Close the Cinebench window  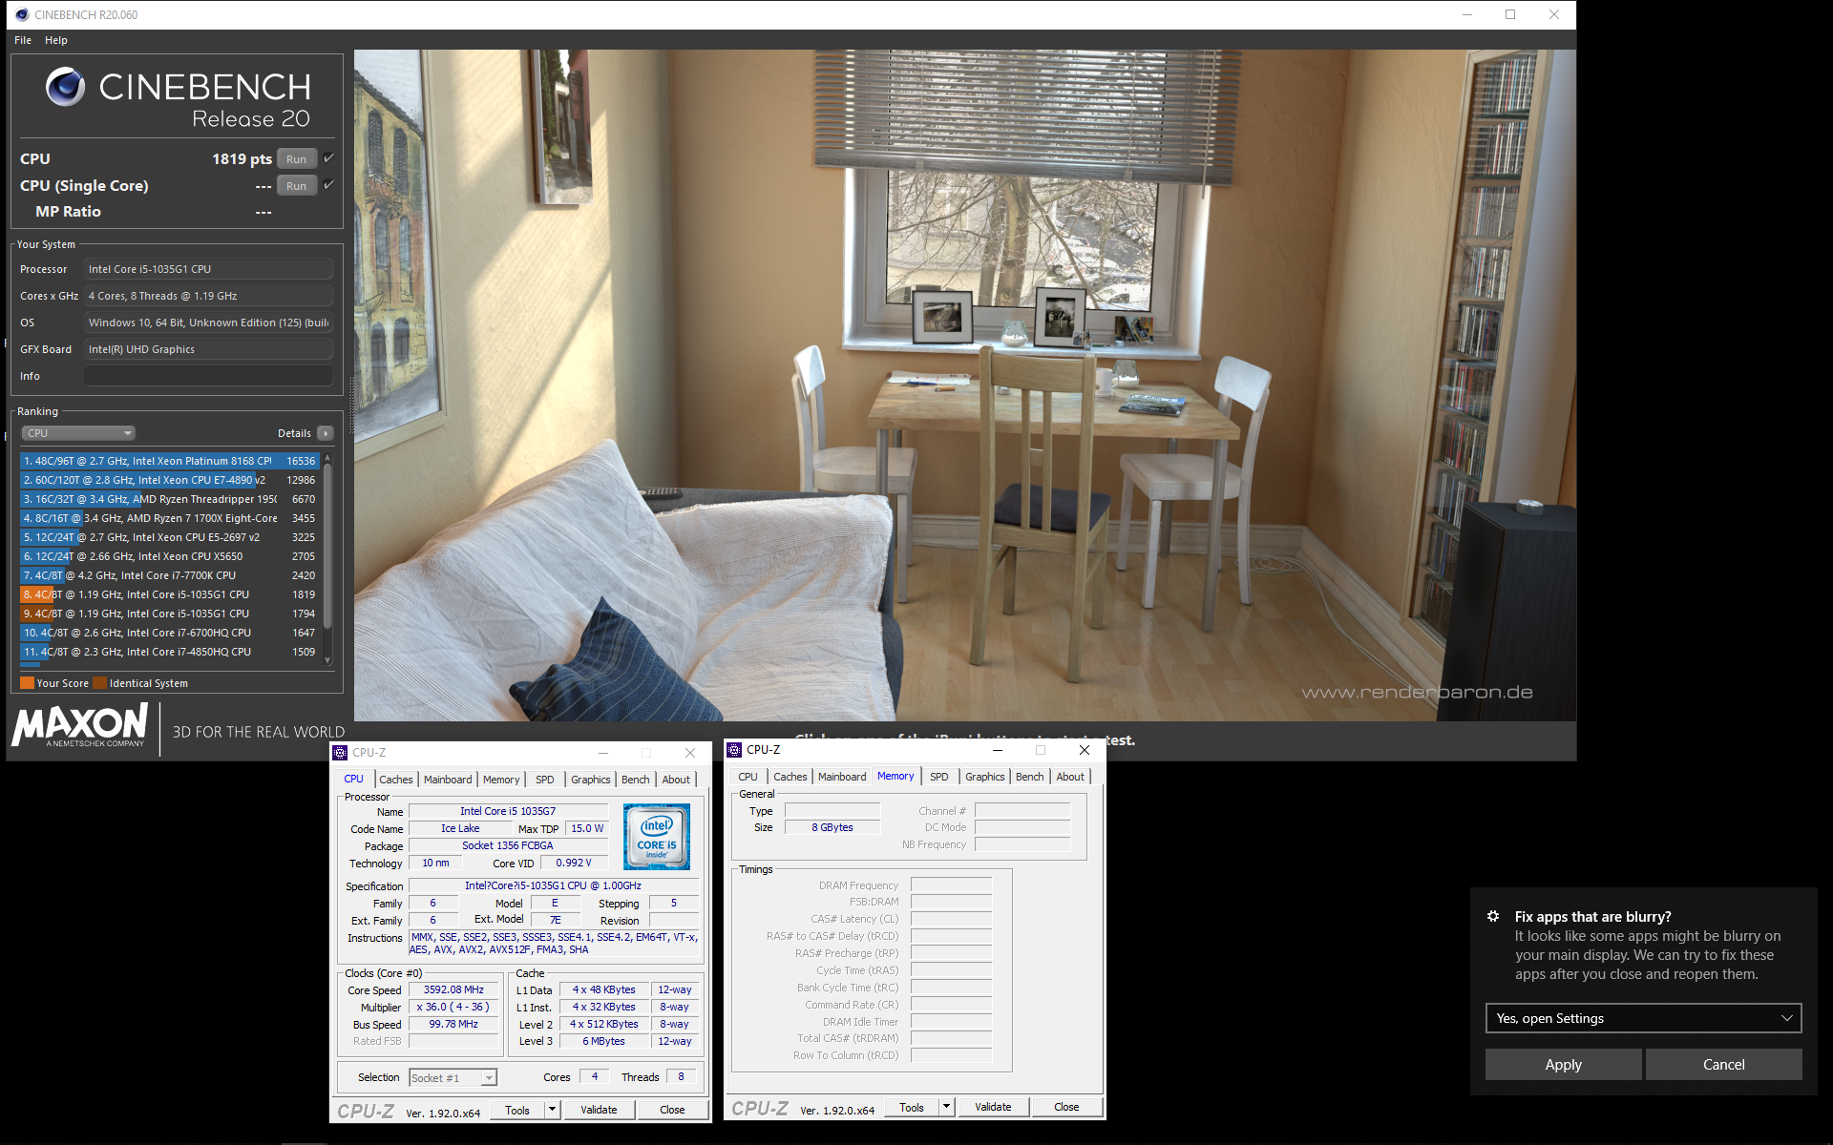1554,14
